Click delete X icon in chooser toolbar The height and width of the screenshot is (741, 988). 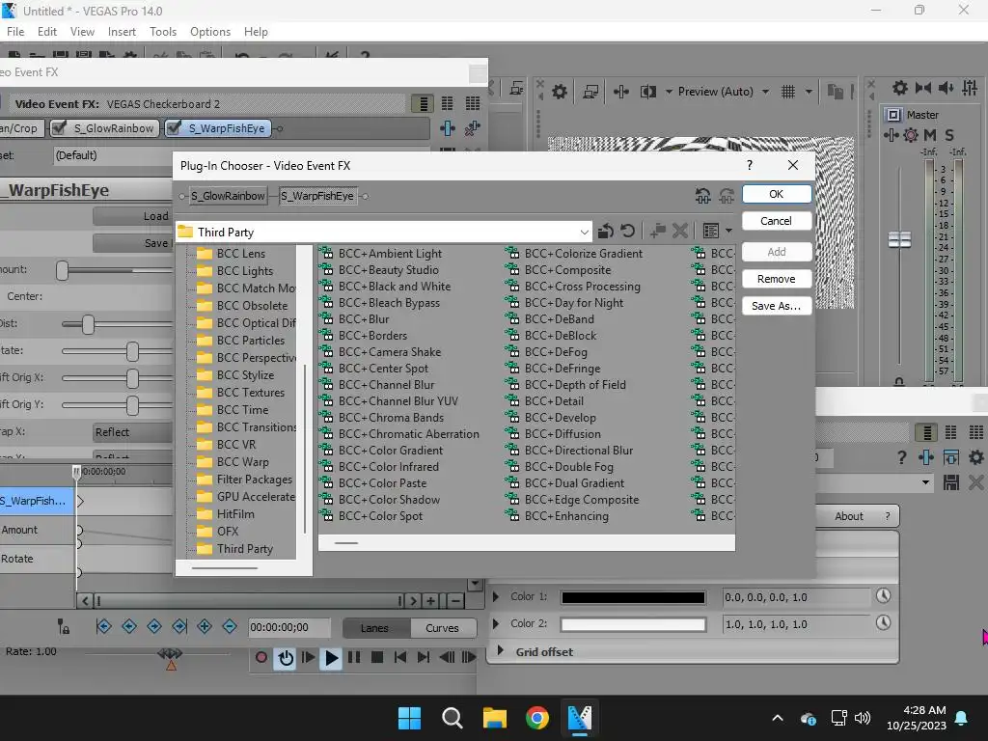point(680,232)
